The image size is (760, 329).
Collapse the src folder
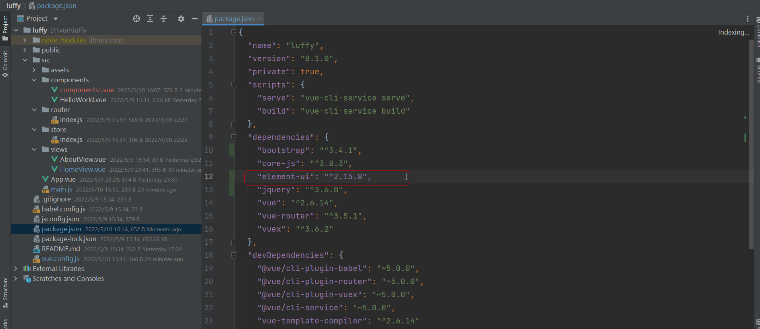click(25, 60)
